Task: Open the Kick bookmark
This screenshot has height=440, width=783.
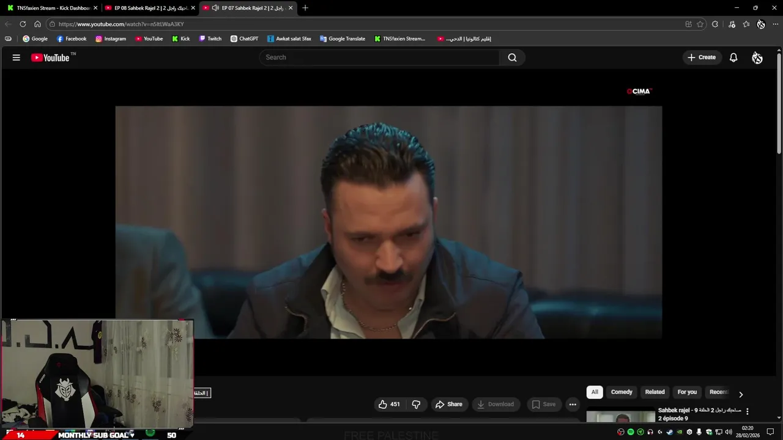Action: 181,38
